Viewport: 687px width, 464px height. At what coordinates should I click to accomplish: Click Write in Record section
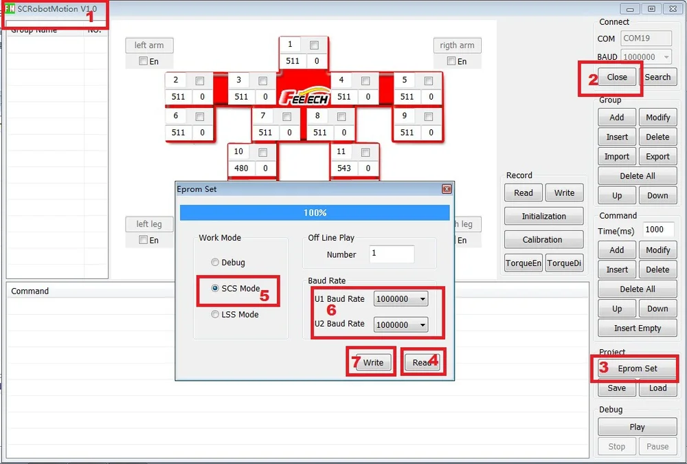click(x=564, y=192)
